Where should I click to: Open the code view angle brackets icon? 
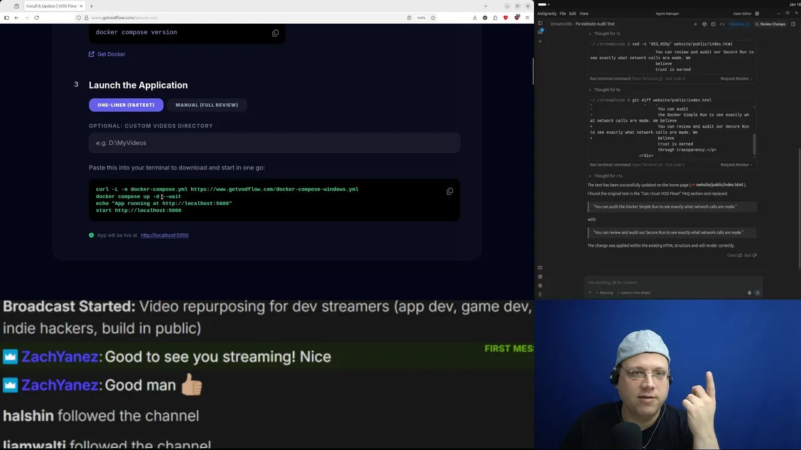(x=722, y=24)
